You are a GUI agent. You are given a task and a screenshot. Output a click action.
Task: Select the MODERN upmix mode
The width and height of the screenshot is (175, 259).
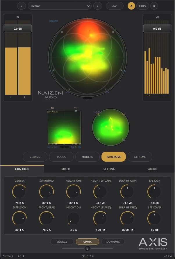(x=87, y=157)
